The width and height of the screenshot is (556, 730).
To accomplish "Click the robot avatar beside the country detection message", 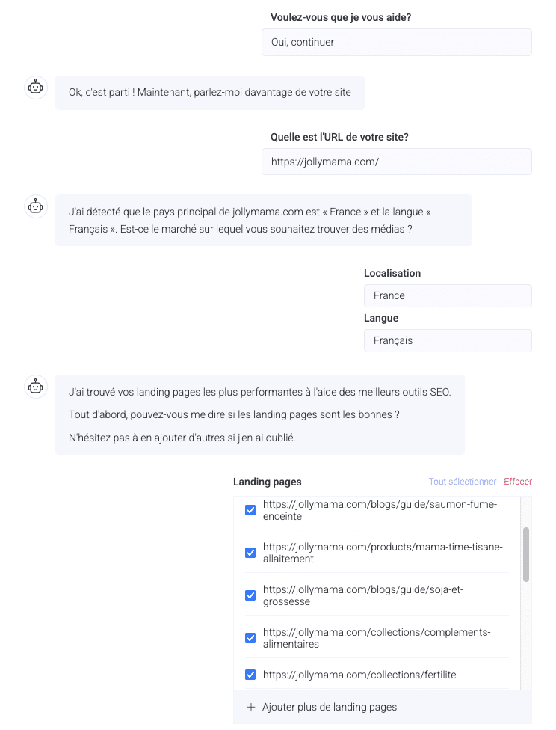I will 36,206.
